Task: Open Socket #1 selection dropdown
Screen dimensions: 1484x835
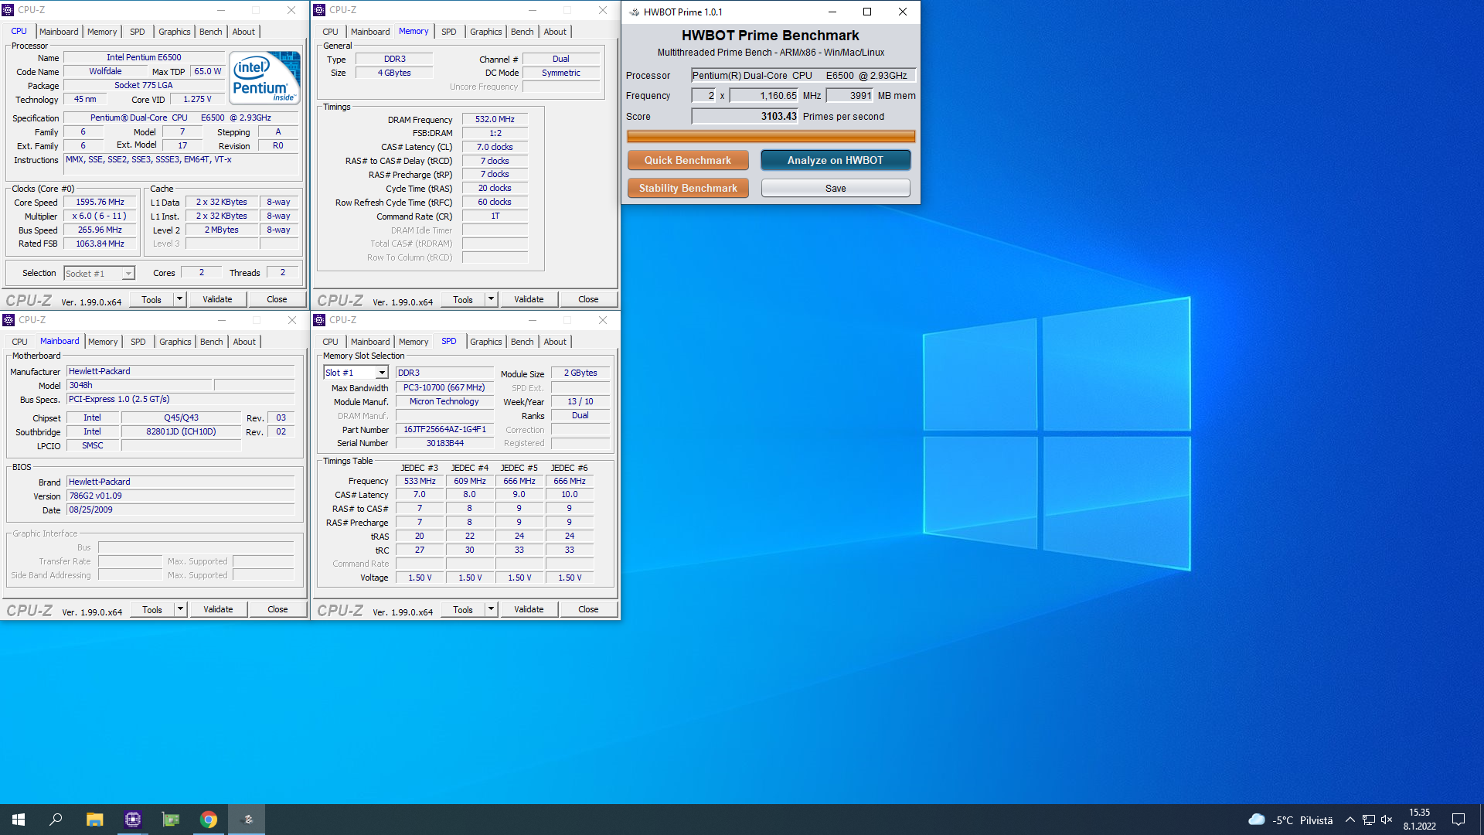Action: 128,274
